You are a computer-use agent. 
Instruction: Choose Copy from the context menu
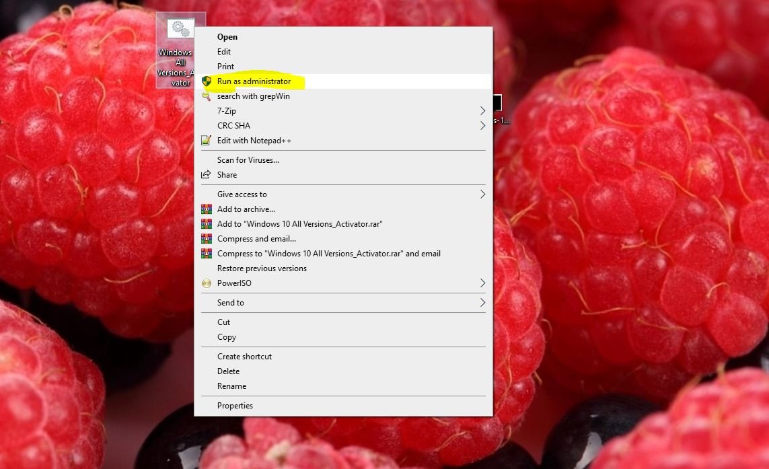click(x=343, y=337)
